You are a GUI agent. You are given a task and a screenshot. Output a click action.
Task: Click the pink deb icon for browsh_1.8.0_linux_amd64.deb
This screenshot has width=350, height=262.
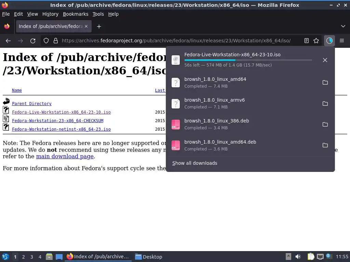pyautogui.click(x=176, y=145)
